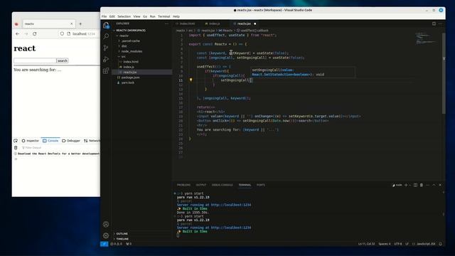This screenshot has height=256, width=455.
Task: Switch to Inspector tab in Firefox devtools
Action: (30, 141)
